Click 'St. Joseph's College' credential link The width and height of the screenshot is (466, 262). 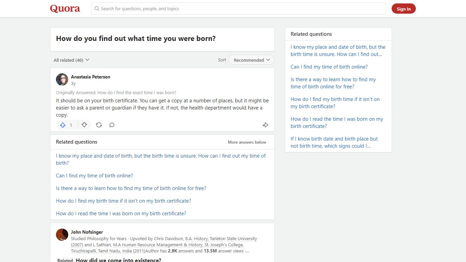coord(224,245)
